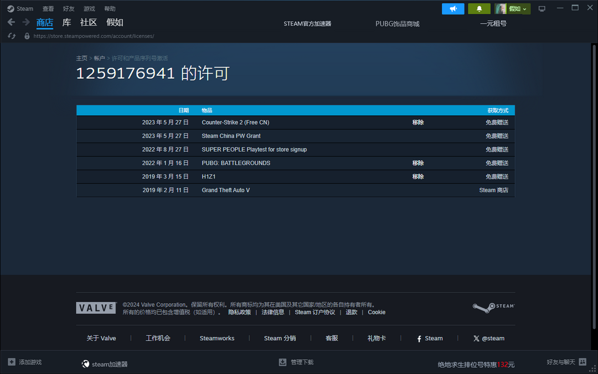This screenshot has height=374, width=598.
Task: Open 客服 footer link
Action: click(332, 339)
